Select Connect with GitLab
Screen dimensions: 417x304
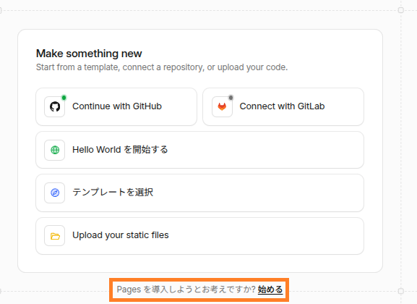point(283,106)
